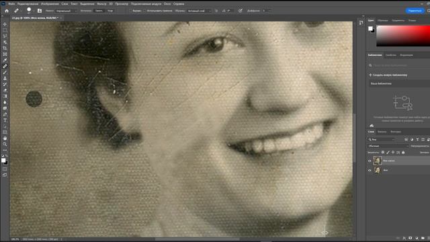430x242 pixels.
Task: Add a layer style with the fx icon
Action: click(404, 238)
